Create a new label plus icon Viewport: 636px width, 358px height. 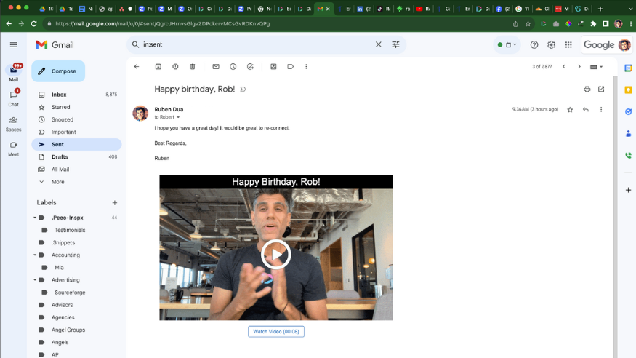(115, 202)
